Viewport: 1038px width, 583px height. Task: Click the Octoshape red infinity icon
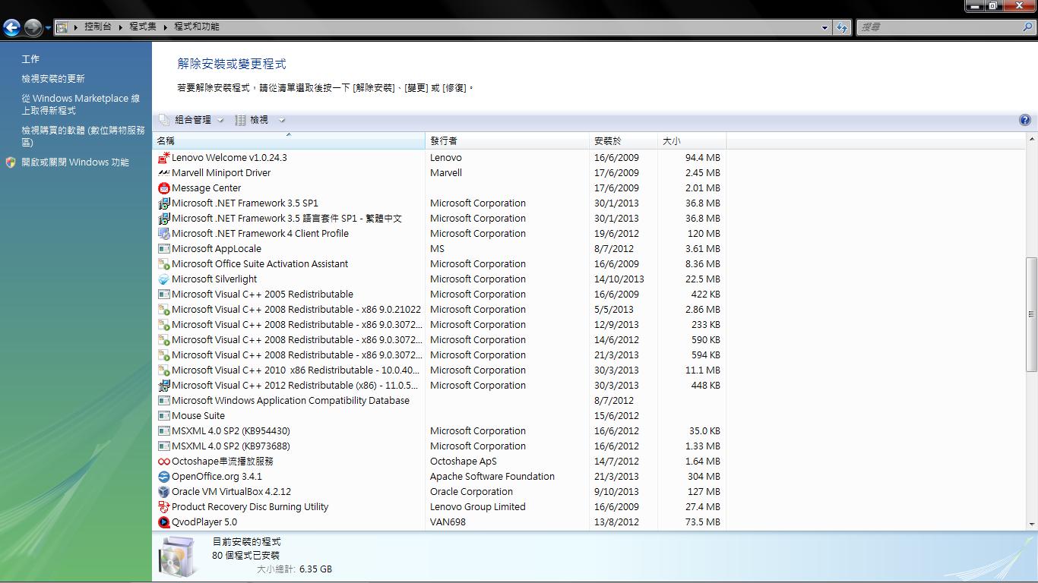163,462
